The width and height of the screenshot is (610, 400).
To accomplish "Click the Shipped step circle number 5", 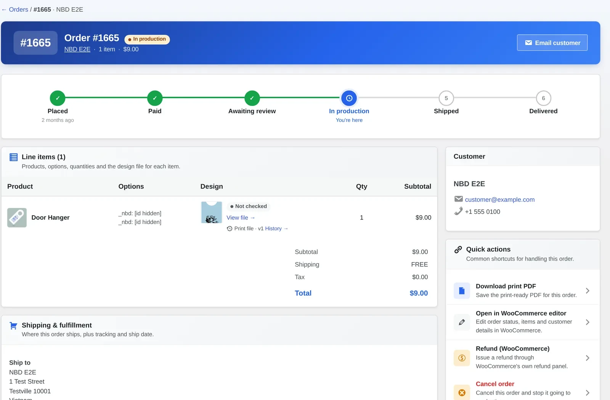I will 446,98.
